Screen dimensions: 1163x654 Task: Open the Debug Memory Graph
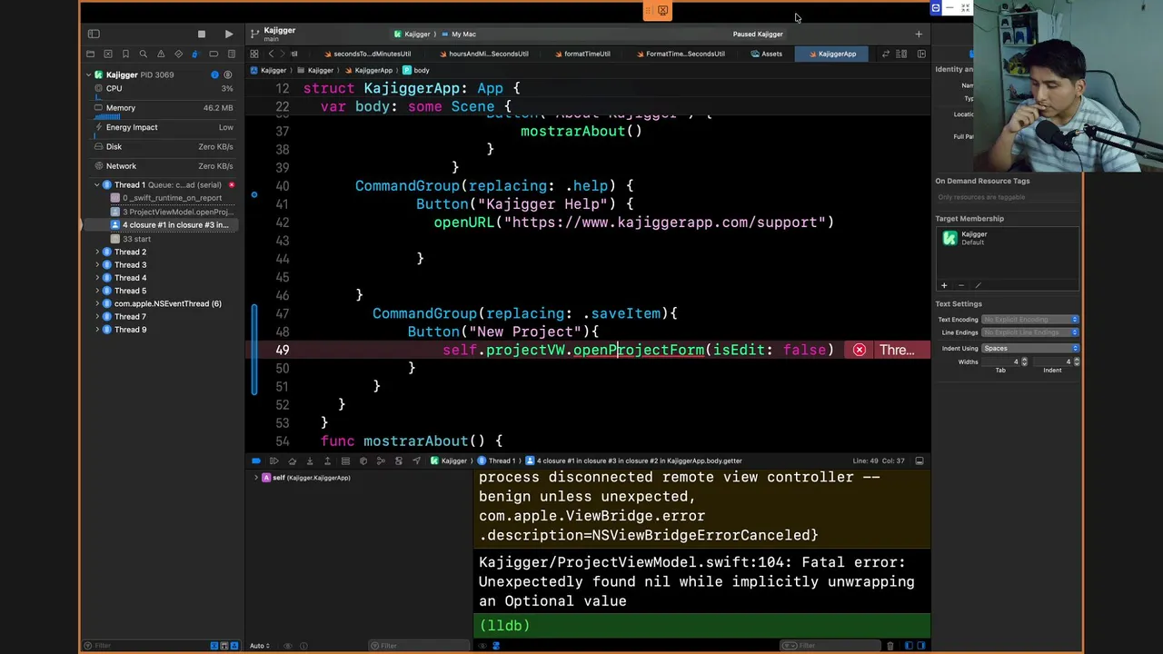pyautogui.click(x=381, y=461)
